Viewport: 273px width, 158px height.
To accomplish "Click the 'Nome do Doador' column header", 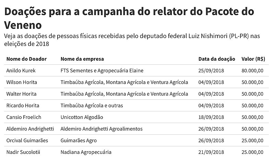I will pyautogui.click(x=26, y=59).
